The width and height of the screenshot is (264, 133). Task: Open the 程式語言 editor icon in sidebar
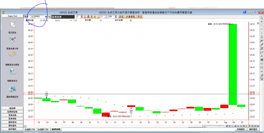pos(12,25)
